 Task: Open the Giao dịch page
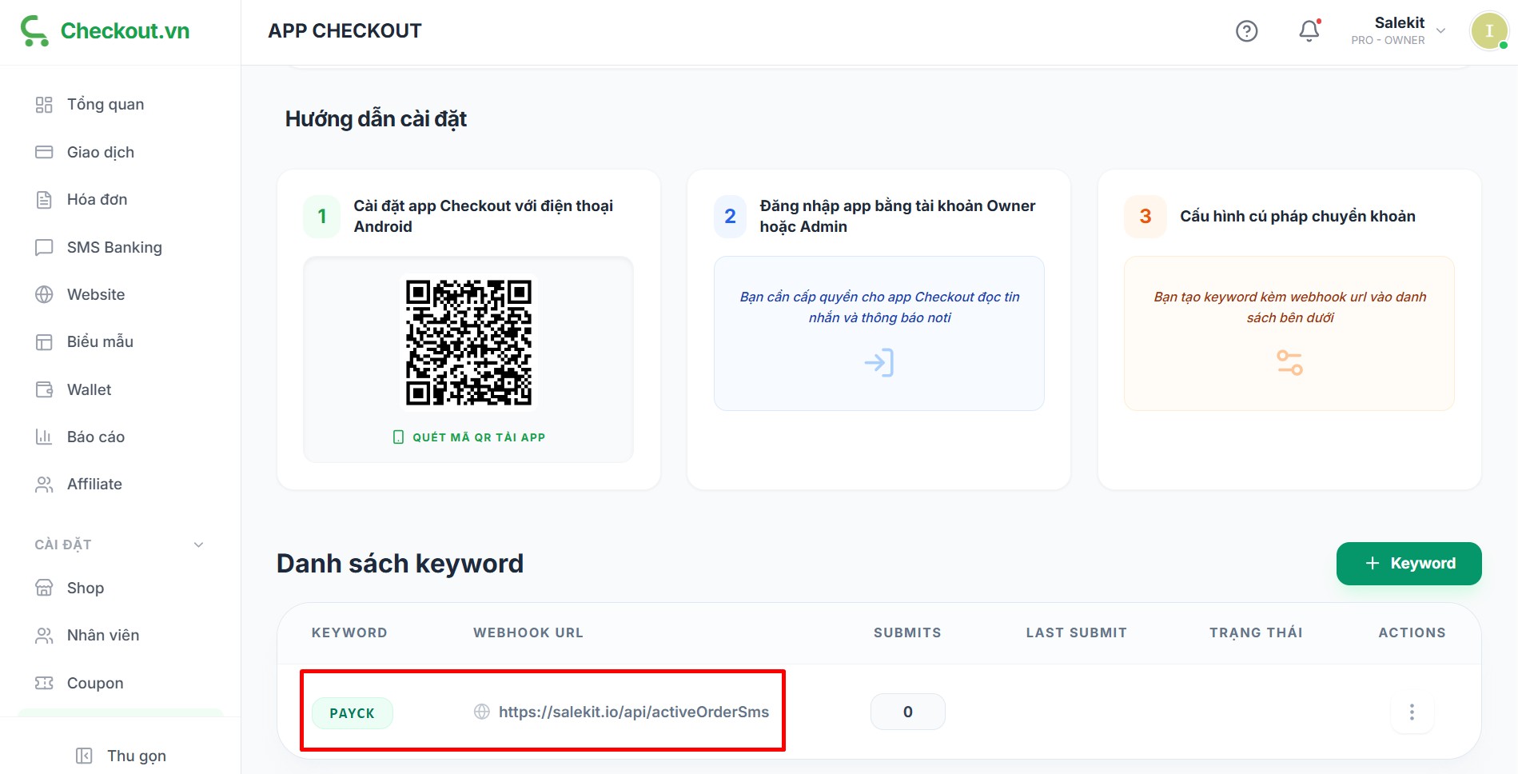click(100, 152)
